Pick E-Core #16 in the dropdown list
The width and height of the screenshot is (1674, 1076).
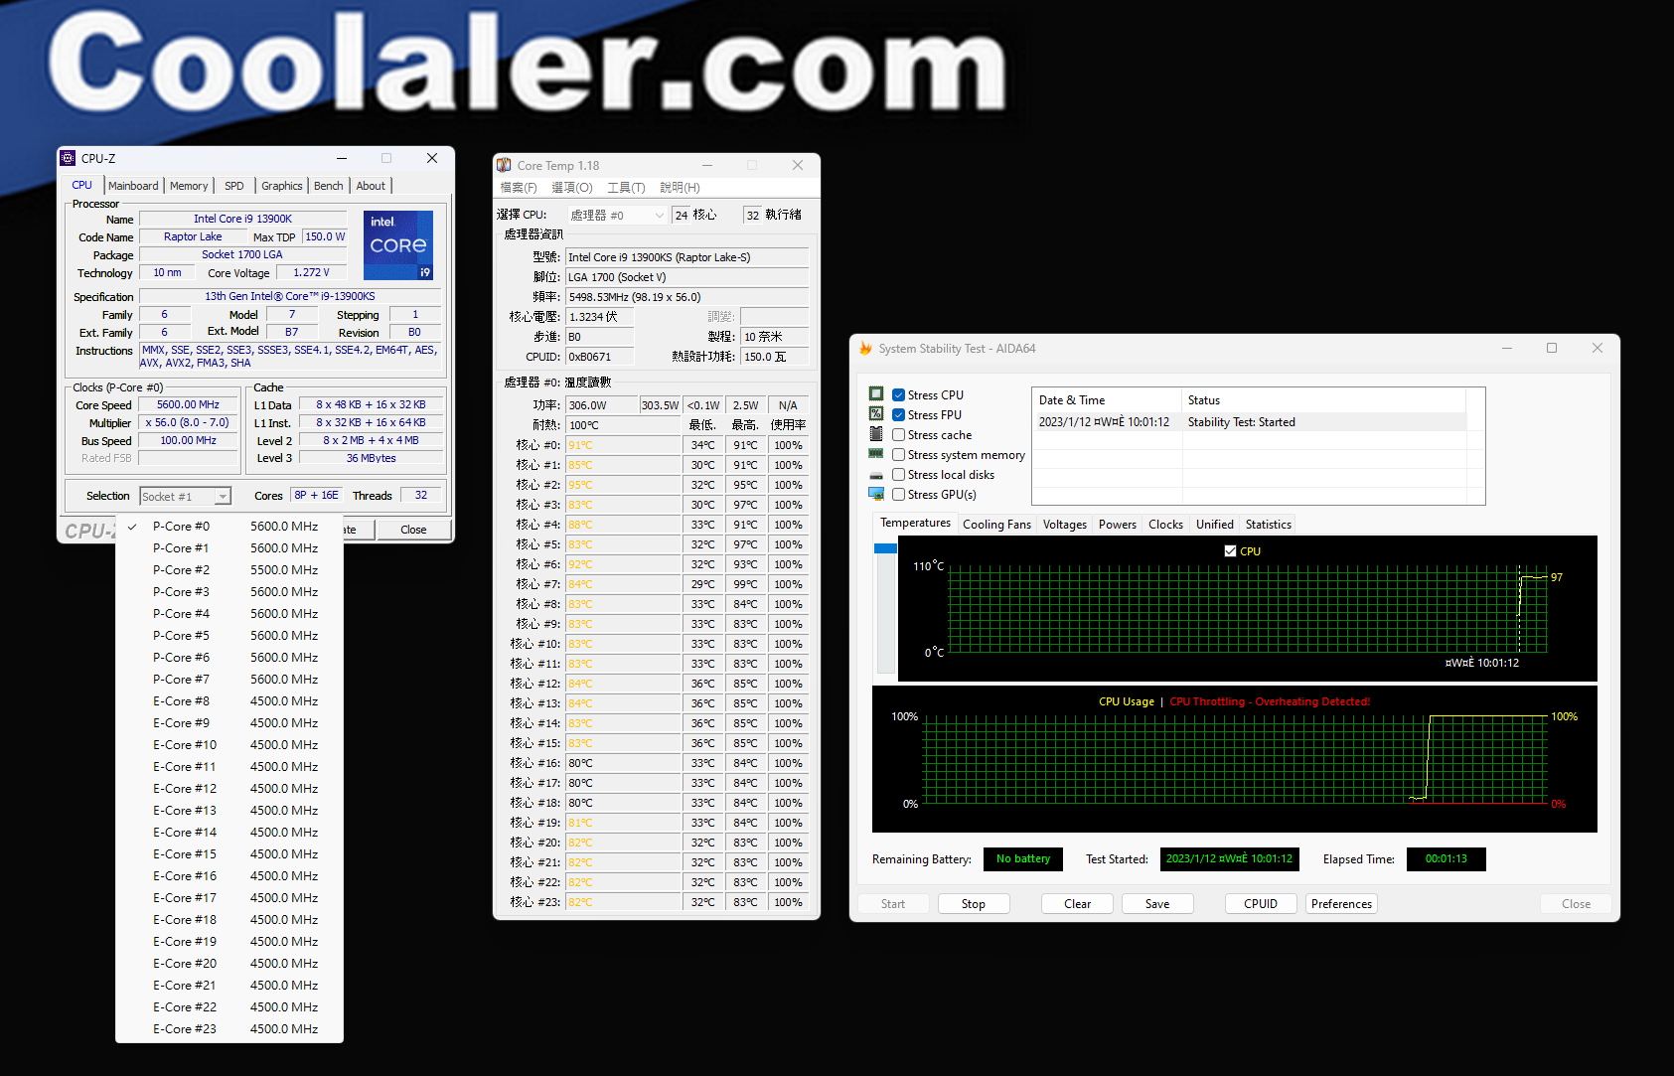point(229,876)
